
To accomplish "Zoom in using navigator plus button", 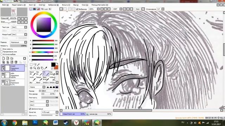I will pos(22,19).
